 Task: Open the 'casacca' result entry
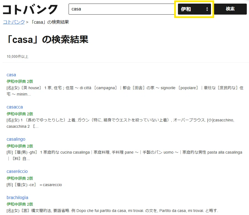(15, 107)
